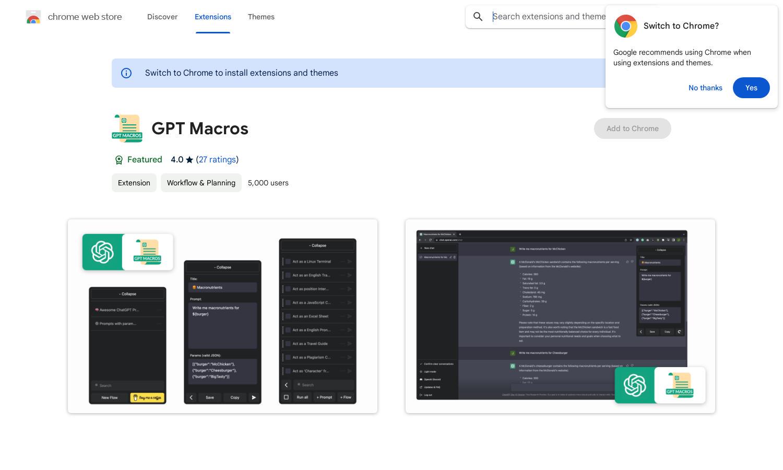Click the Chrome Web Store logo icon
The image size is (783, 470).
pyautogui.click(x=33, y=17)
